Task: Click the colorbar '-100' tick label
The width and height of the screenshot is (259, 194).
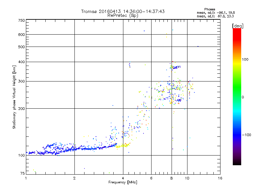Action: click(247, 135)
